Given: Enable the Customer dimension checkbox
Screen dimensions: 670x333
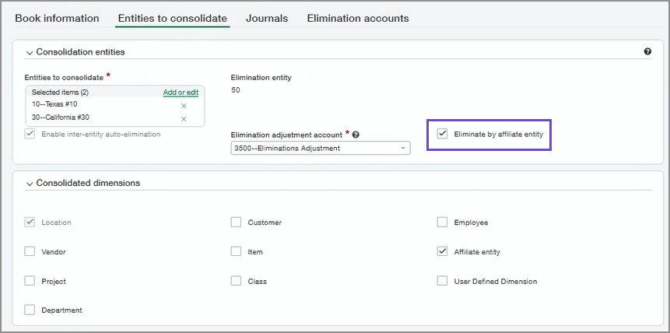Looking at the screenshot, I should (236, 223).
